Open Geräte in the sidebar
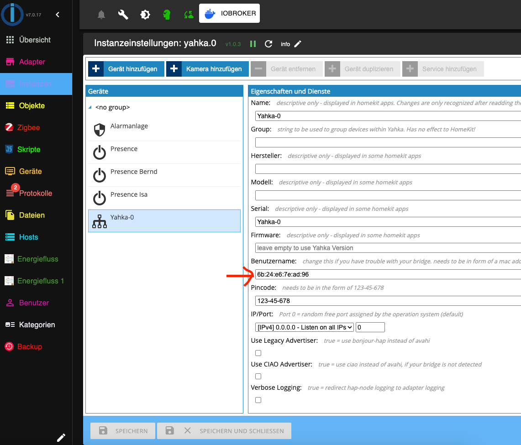 tap(36, 171)
